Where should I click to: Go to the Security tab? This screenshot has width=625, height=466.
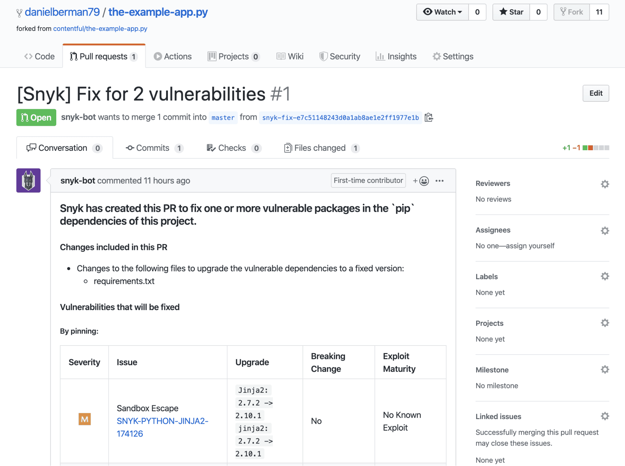(340, 57)
